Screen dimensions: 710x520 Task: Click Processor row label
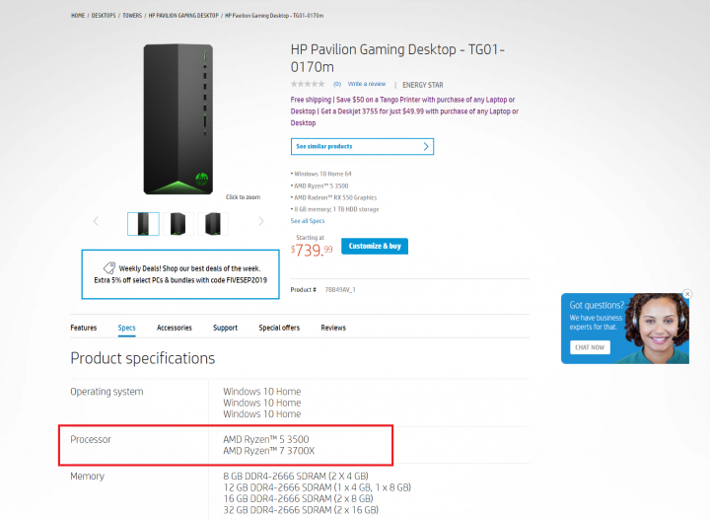point(91,439)
